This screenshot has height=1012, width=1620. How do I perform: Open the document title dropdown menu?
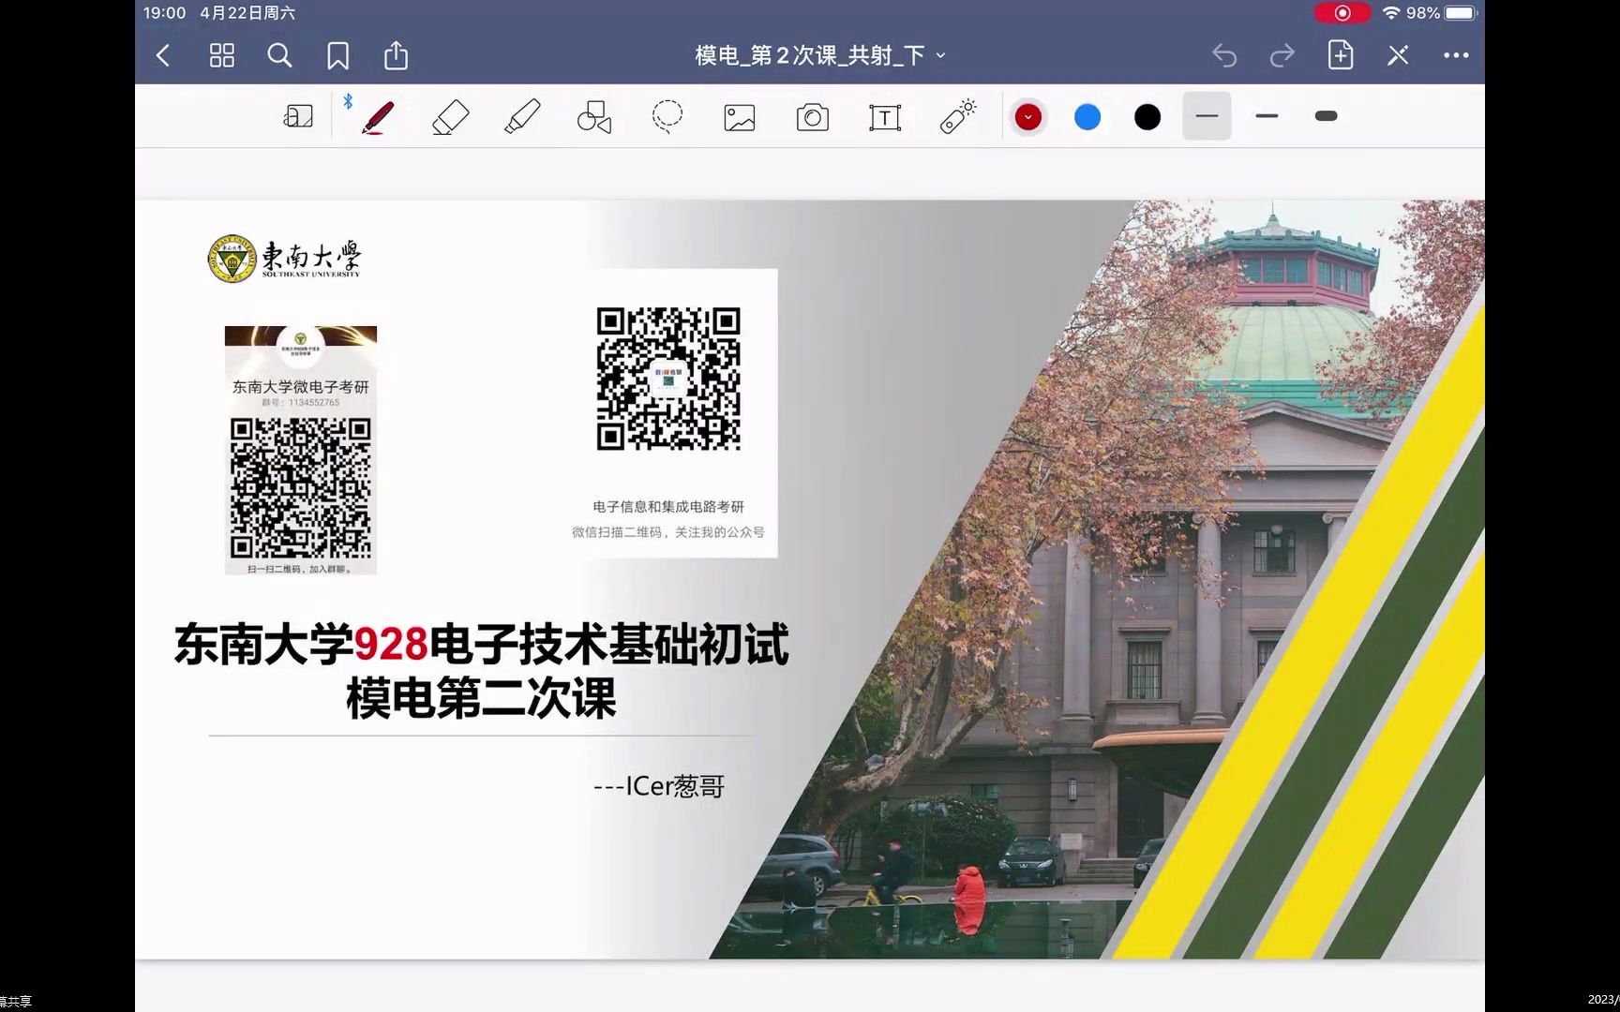[x=941, y=55]
